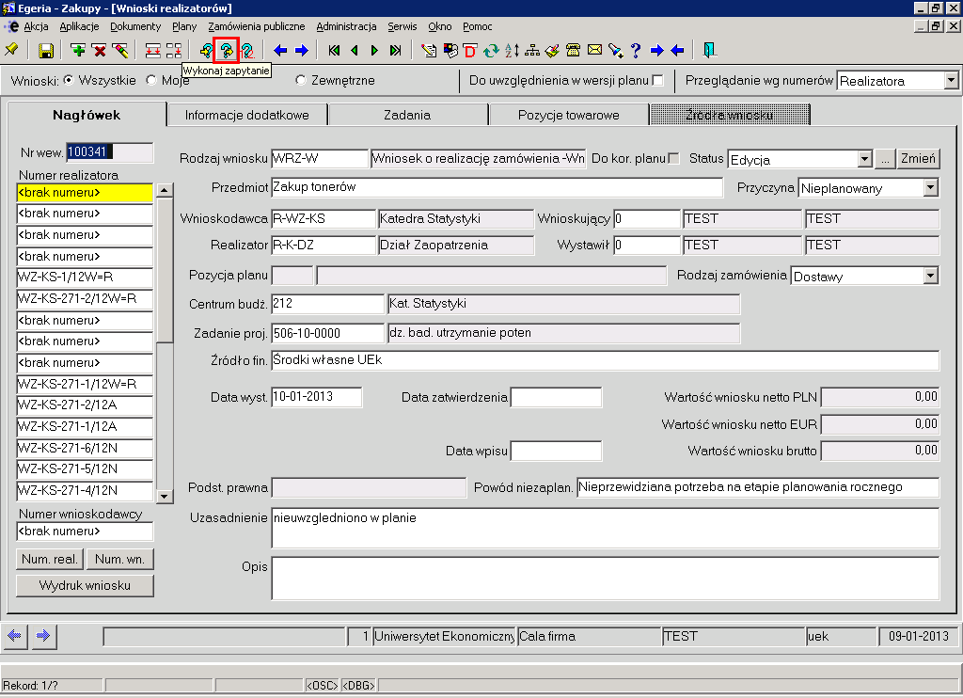Open the hierarchy tree icon

coord(532,51)
